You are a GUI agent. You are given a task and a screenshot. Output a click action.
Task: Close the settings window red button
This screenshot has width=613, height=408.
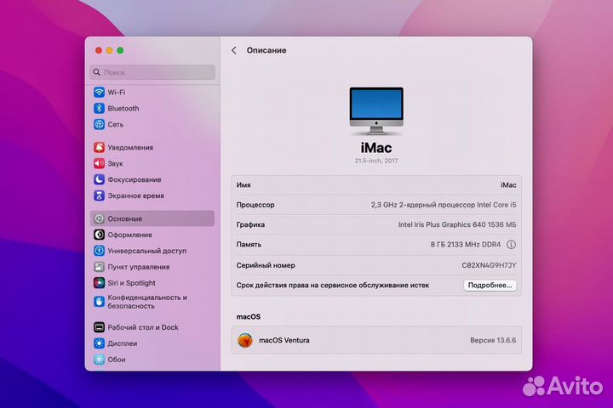pos(99,50)
